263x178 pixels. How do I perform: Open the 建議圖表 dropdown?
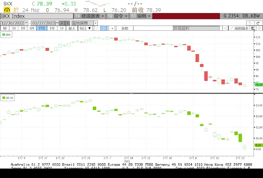coord(90,16)
